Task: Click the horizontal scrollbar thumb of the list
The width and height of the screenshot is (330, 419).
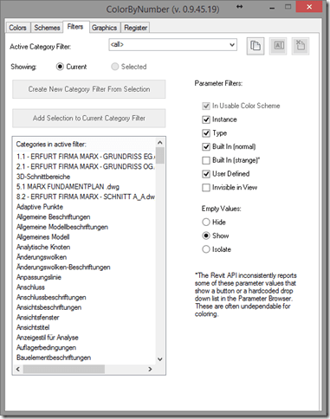Action: click(64, 369)
